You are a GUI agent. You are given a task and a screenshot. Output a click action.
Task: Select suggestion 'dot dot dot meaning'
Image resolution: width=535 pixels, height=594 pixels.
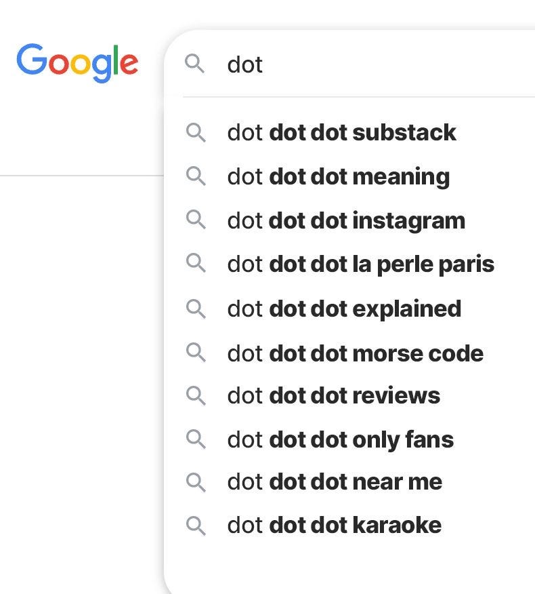point(338,177)
